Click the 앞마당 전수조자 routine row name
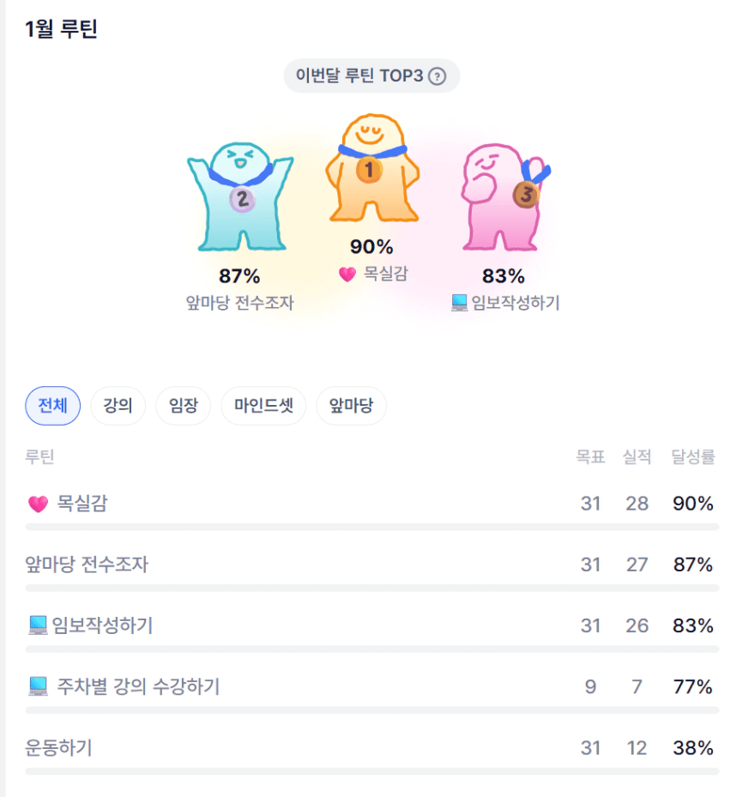Screen dimensions: 730x797 (87, 565)
